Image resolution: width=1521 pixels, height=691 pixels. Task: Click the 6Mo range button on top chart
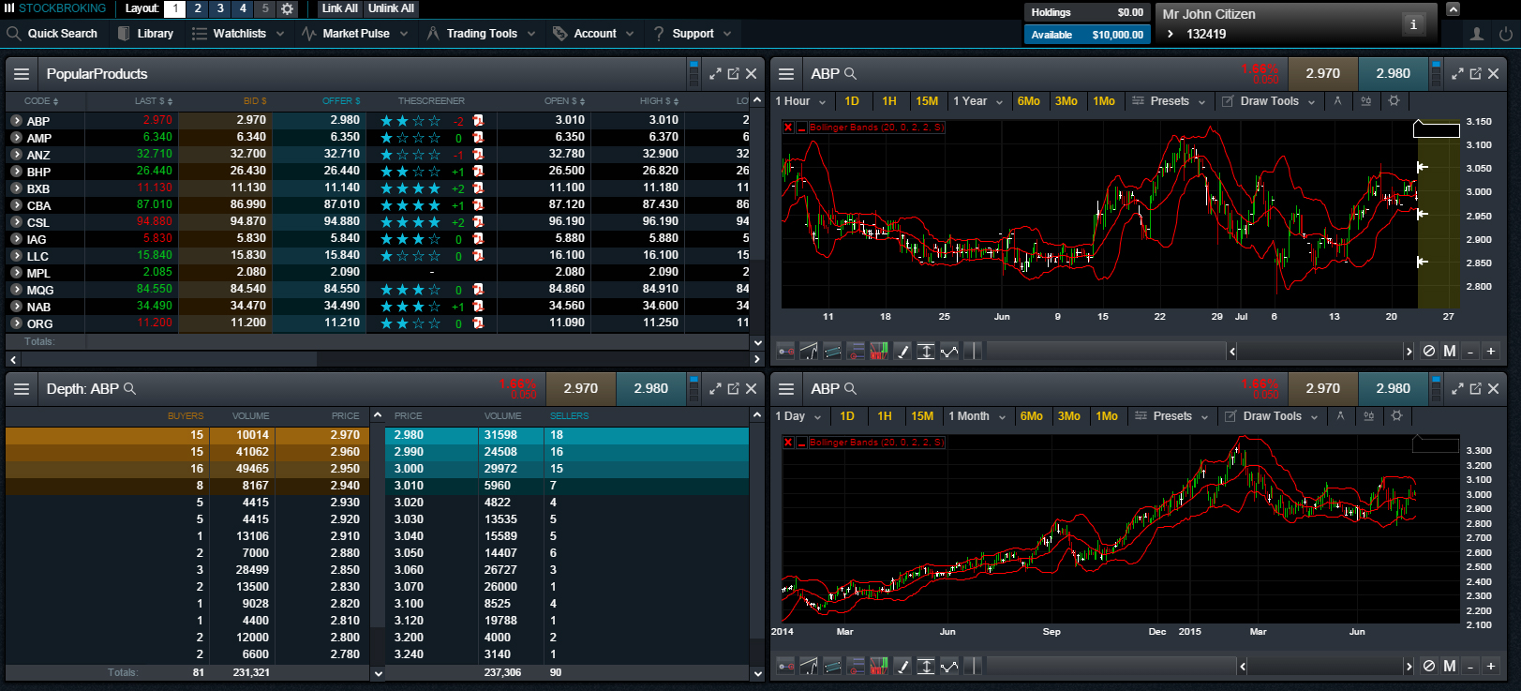click(x=1029, y=101)
